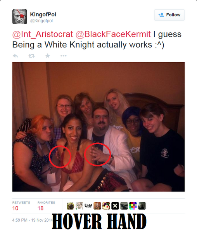
Task: Follow the KingofPol account
Action: coord(169,15)
